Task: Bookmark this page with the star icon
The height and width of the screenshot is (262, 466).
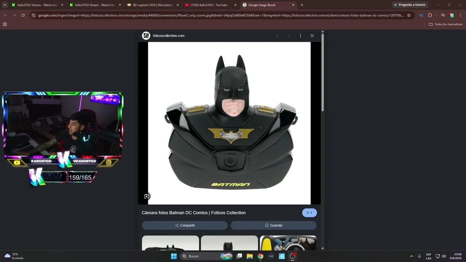Action: [x=409, y=15]
